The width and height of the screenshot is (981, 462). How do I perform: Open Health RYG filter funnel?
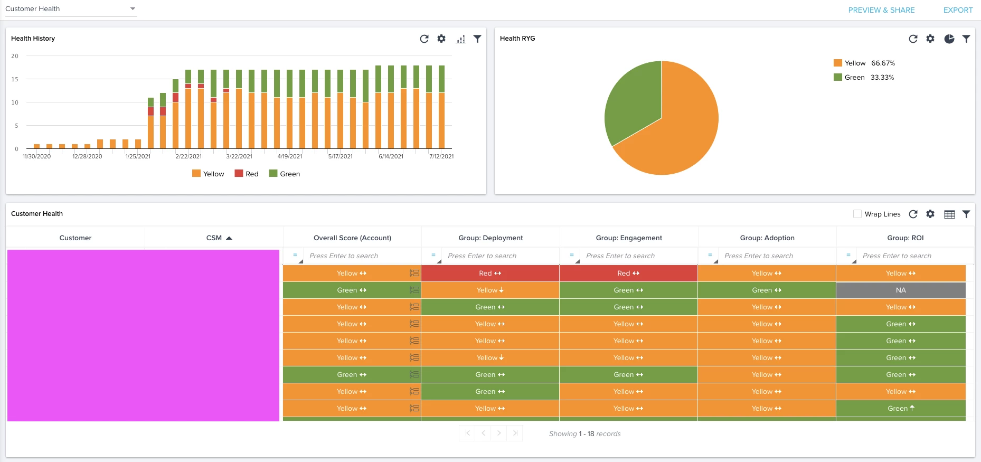(966, 39)
